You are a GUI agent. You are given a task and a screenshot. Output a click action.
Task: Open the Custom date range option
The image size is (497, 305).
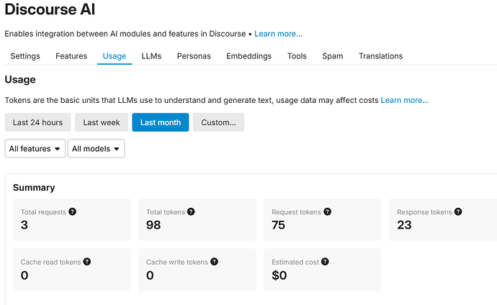[218, 122]
